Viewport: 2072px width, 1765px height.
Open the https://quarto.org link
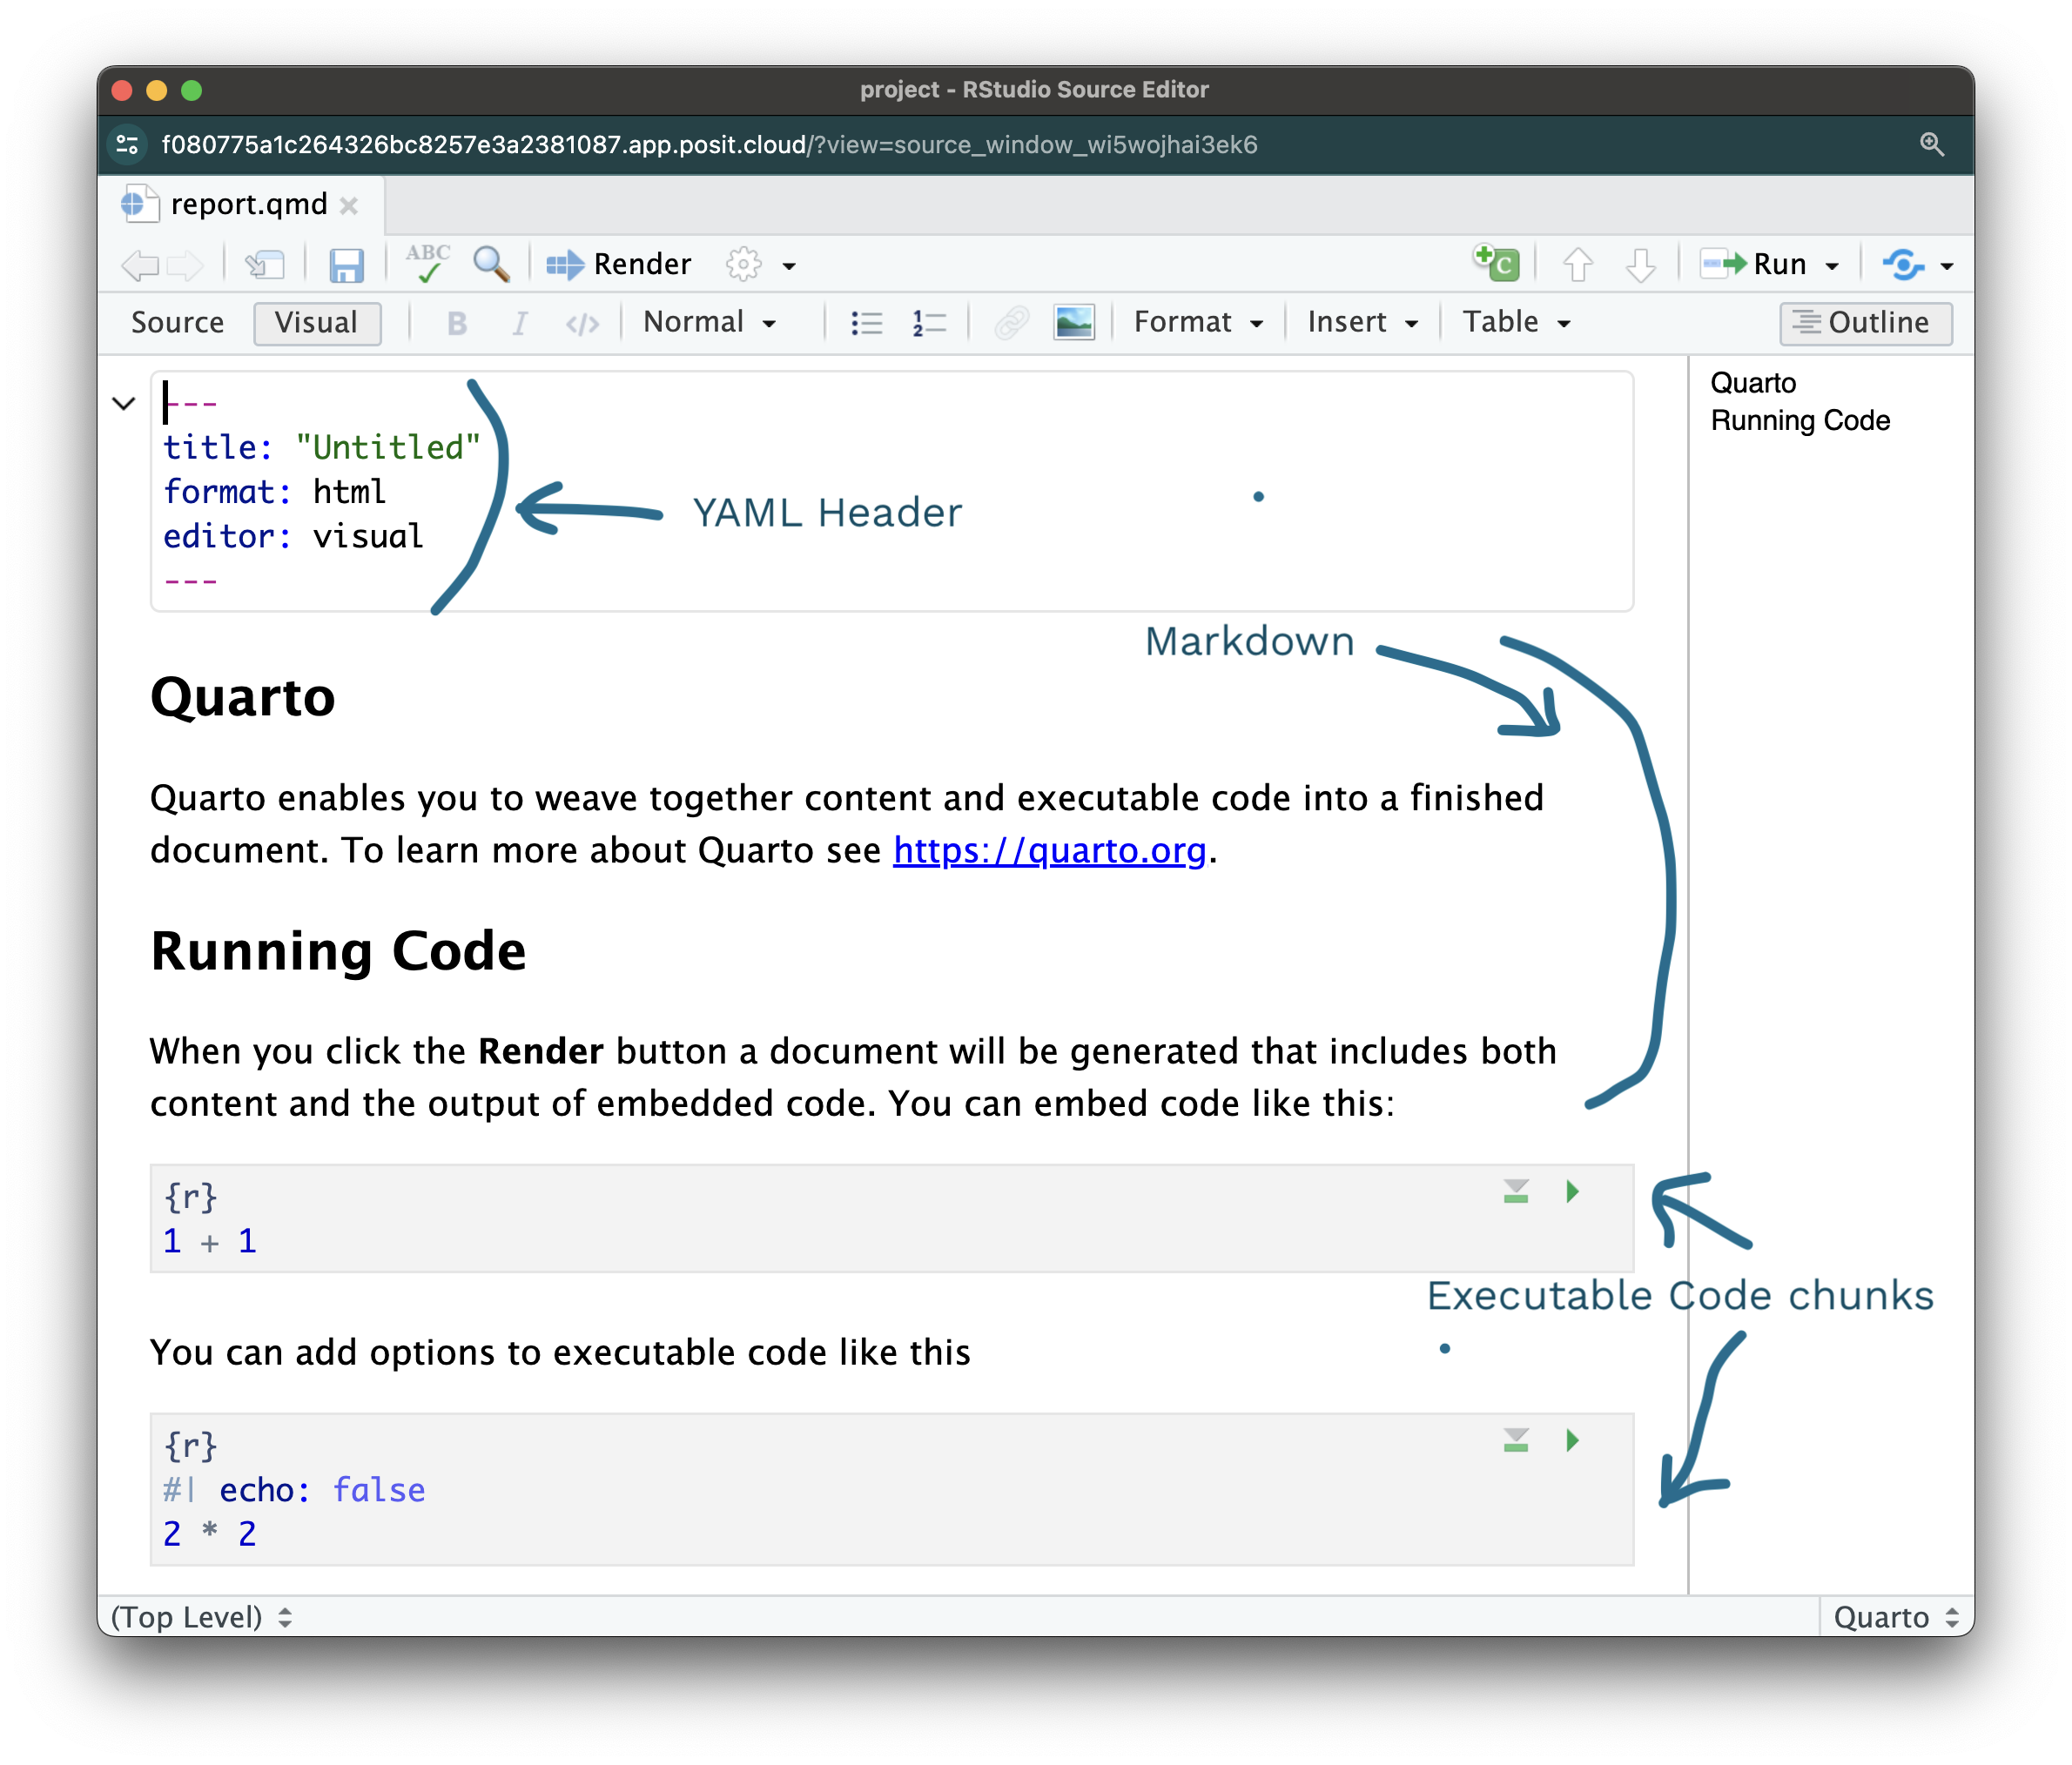click(x=1049, y=850)
